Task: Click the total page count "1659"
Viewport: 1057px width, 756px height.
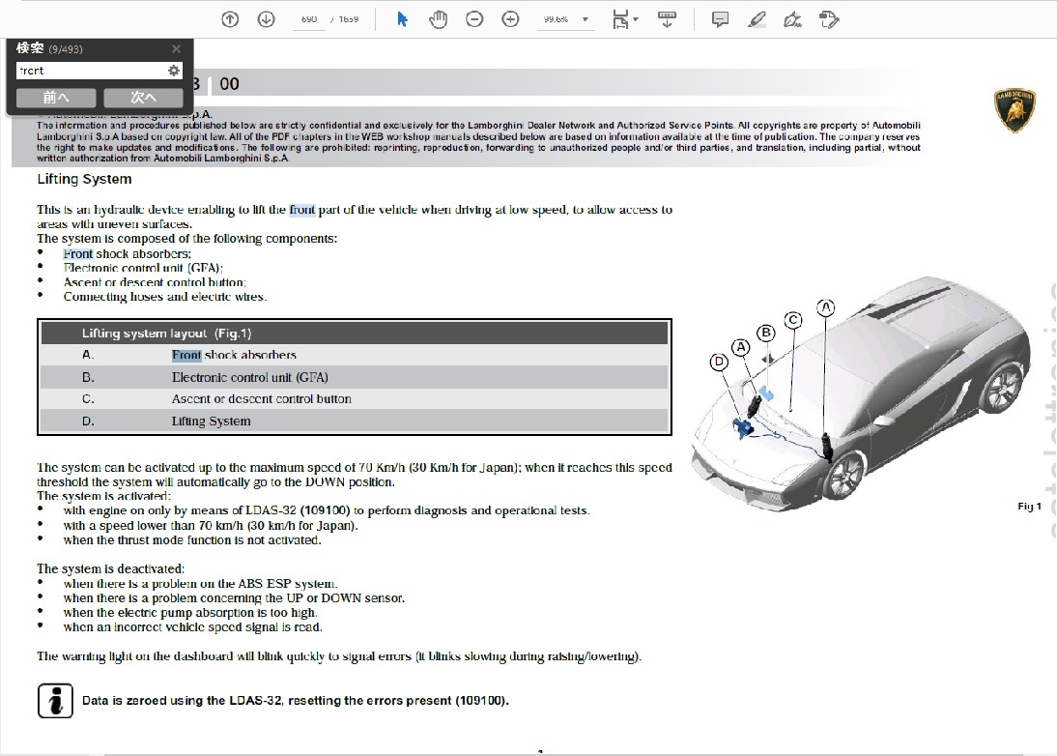Action: (x=349, y=19)
